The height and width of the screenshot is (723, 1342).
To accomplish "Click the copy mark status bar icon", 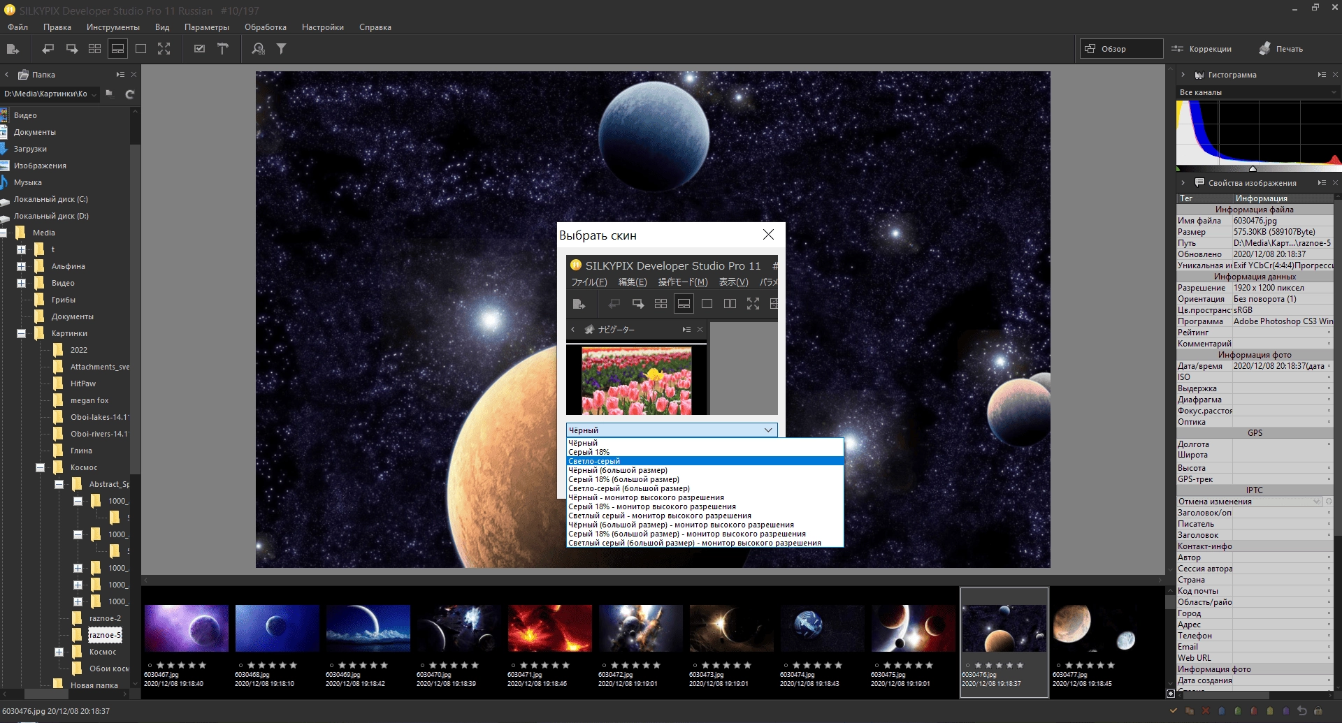I will (1190, 711).
